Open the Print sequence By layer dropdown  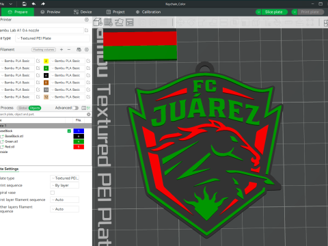coord(64,185)
